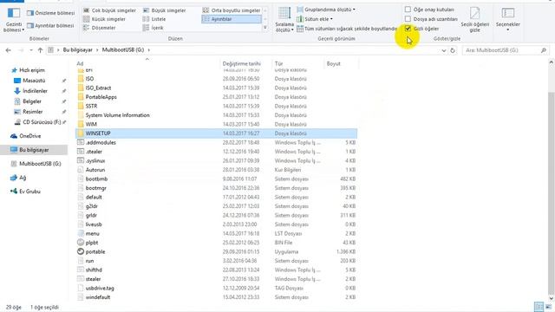Click MultibootUSB (G:) in the address path
This screenshot has width=555, height=312.
123,50
